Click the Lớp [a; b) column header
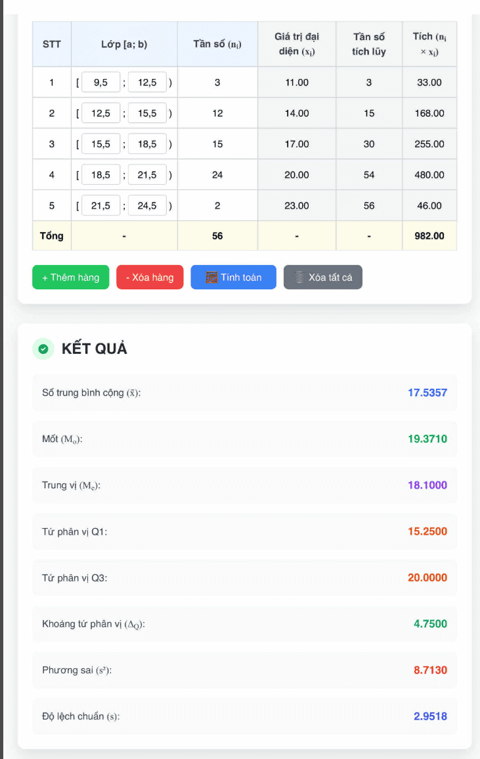The height and width of the screenshot is (759, 480). tap(124, 44)
